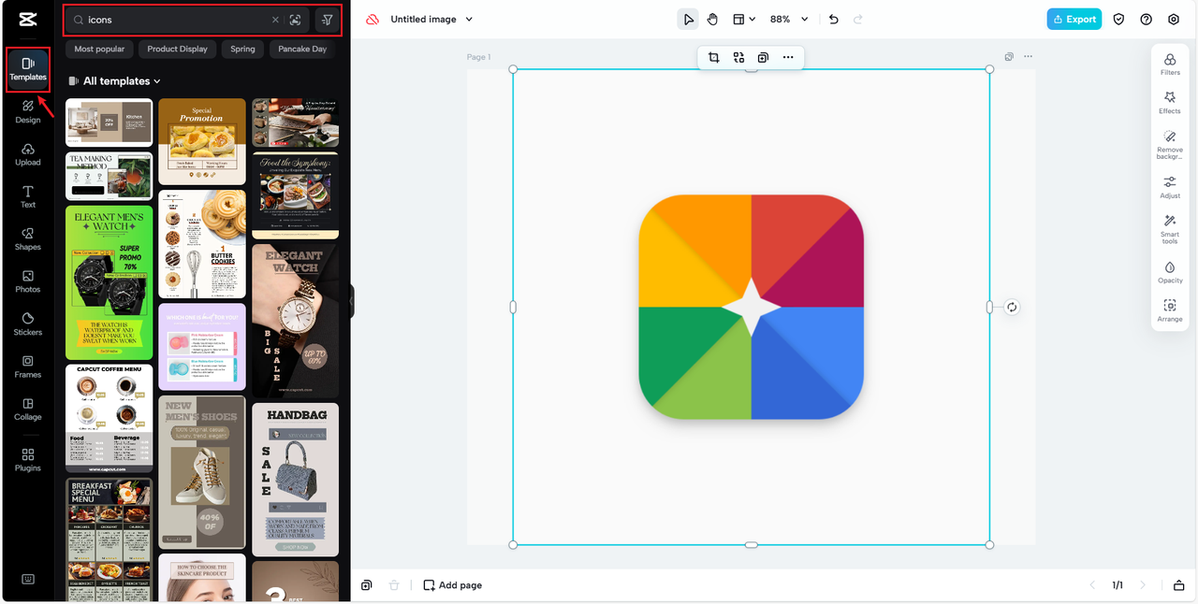The height and width of the screenshot is (604, 1198).
Task: Choose the 'Elegant Watch Big Sale' template
Action: 295,322
